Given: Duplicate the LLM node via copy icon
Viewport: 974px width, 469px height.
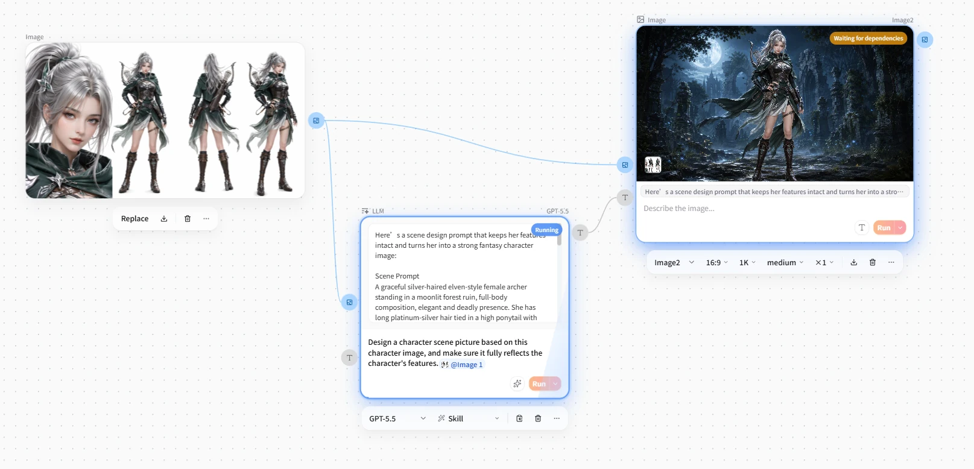Looking at the screenshot, I should [x=519, y=418].
